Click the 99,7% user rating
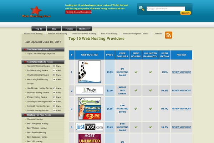This screenshot has width=214, height=143. (164, 109)
